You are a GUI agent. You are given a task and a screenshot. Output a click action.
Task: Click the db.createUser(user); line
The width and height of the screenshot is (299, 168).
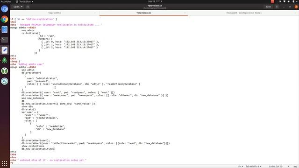36,140
